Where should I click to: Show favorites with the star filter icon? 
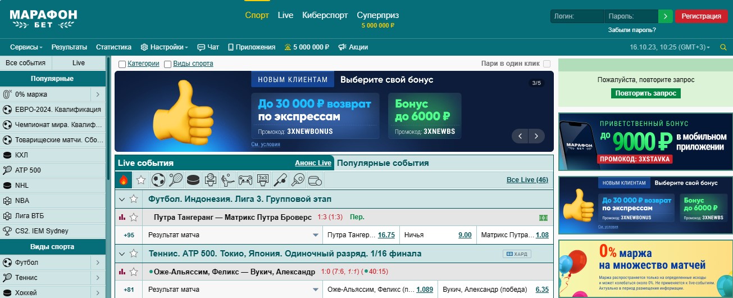[x=141, y=180]
